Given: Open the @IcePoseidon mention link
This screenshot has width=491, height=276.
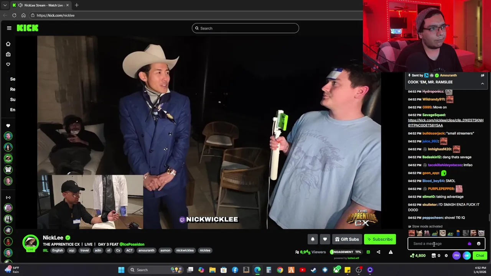Looking at the screenshot, I should click(132, 244).
